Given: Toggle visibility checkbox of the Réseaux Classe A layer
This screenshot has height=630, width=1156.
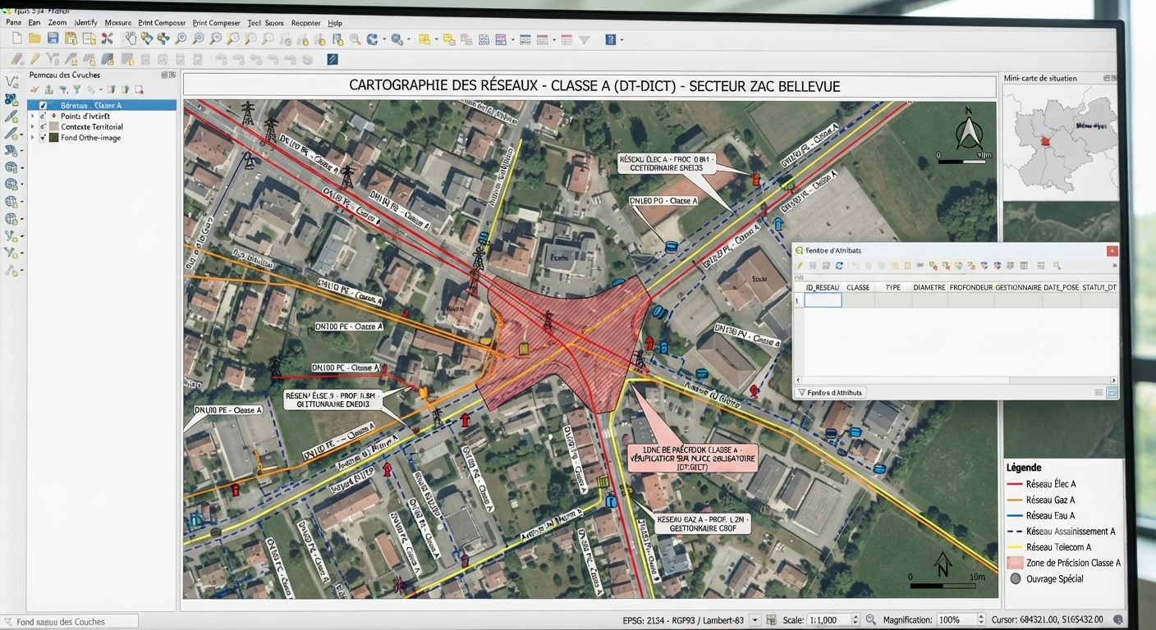Looking at the screenshot, I should point(44,106).
